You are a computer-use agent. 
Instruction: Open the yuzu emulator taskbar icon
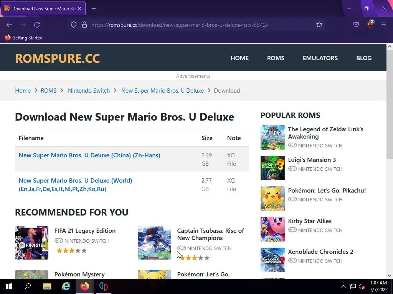pyautogui.click(x=103, y=286)
